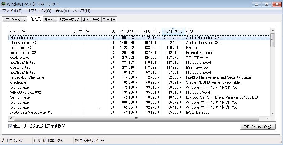Select the oracle.exe process
The image size is (283, 145).
pos(139,82)
